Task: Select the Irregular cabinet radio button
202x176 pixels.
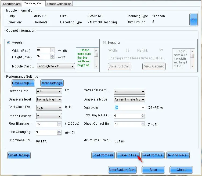Action: point(104,43)
